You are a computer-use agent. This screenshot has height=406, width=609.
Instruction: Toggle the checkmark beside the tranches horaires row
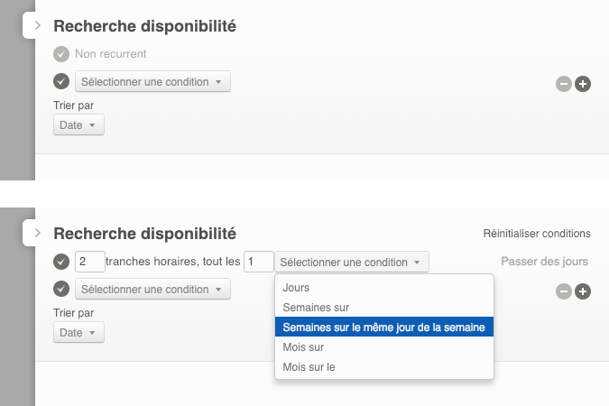[x=61, y=262]
